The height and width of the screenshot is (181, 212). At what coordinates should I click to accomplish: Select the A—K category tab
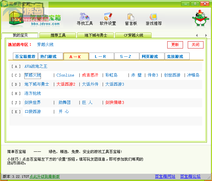(76, 56)
